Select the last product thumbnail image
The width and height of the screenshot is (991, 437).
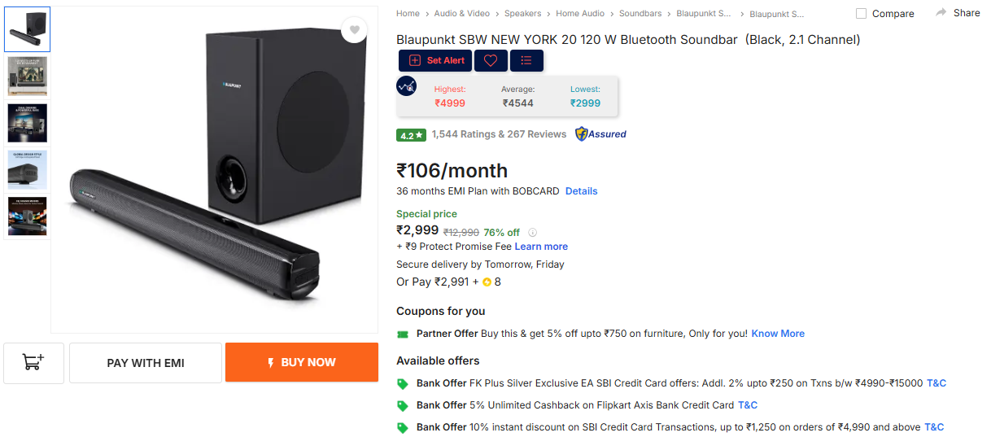pyautogui.click(x=27, y=216)
